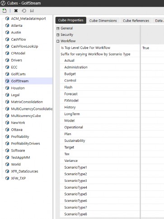
Task: Select the ScenarioType1 row
Action: 100,167
